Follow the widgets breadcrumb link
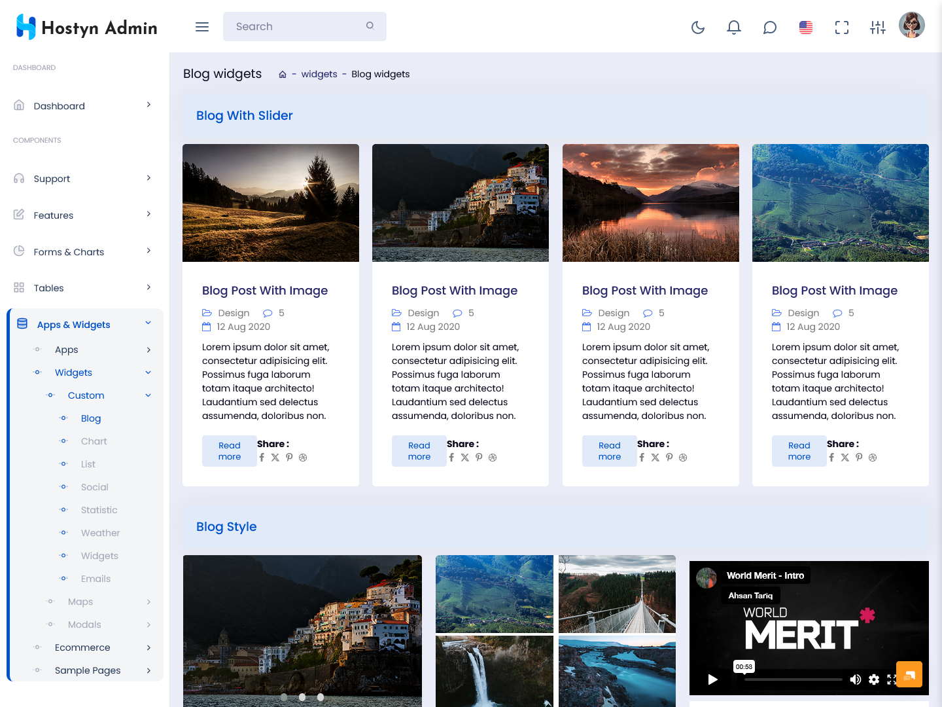The image size is (942, 707). pos(319,75)
